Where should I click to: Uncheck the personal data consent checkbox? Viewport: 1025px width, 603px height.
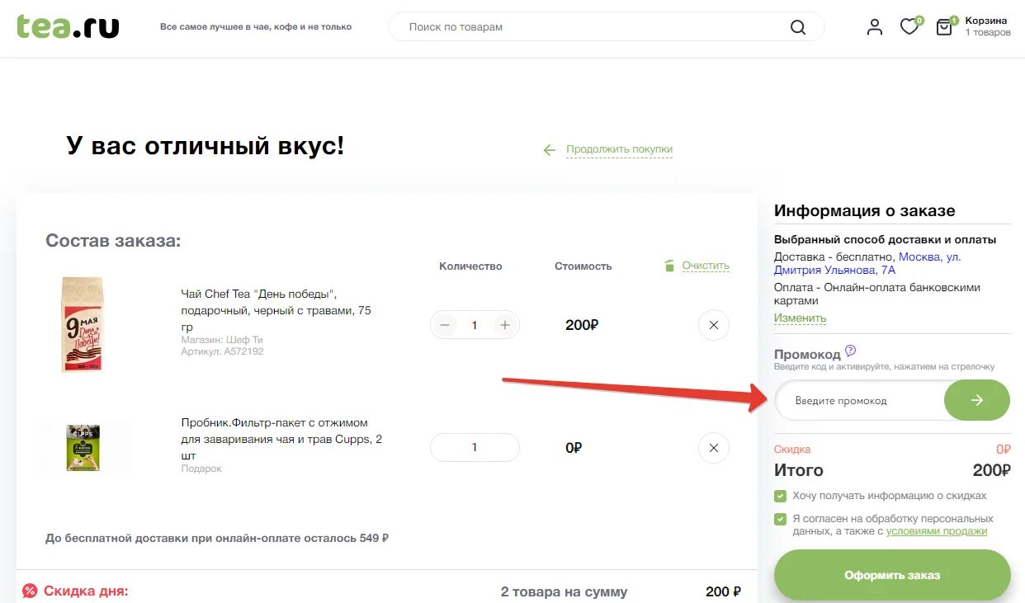[780, 519]
